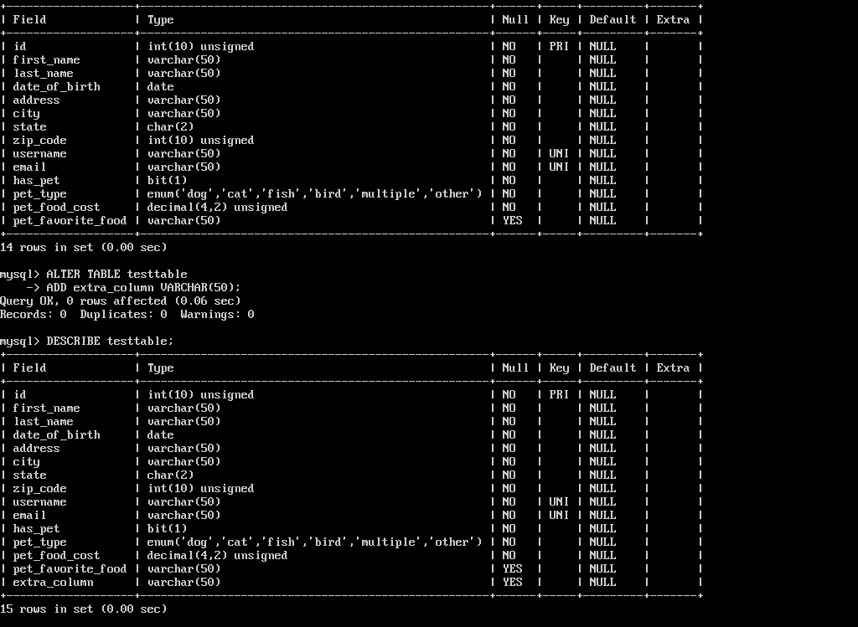858x627 pixels.
Task: Click the ALTER TABLE testtable command line
Action: pyautogui.click(x=94, y=274)
